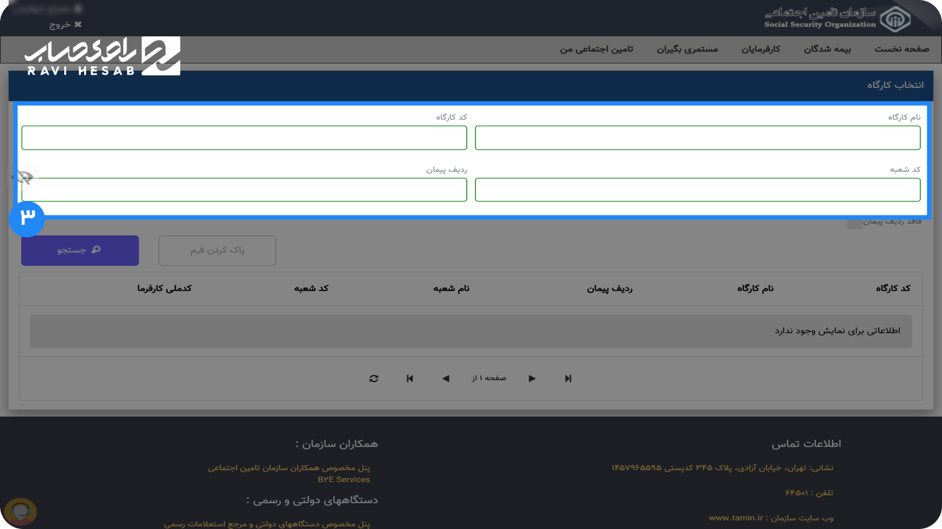Tick the 'فاقد ردیف پیمان' checkbox
The height and width of the screenshot is (529, 942).
point(855,223)
